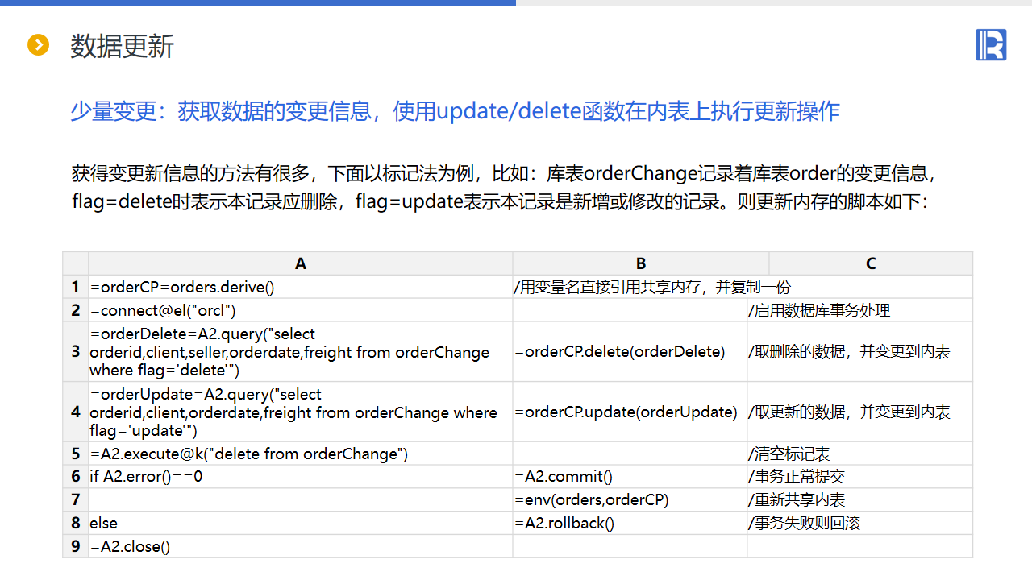
Task: Click the comment /重新共享内表
Action: click(x=797, y=500)
